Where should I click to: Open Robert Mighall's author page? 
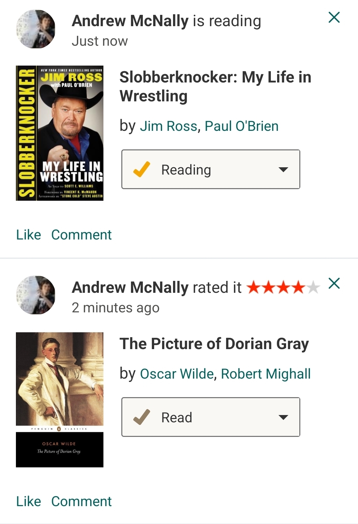pos(266,374)
